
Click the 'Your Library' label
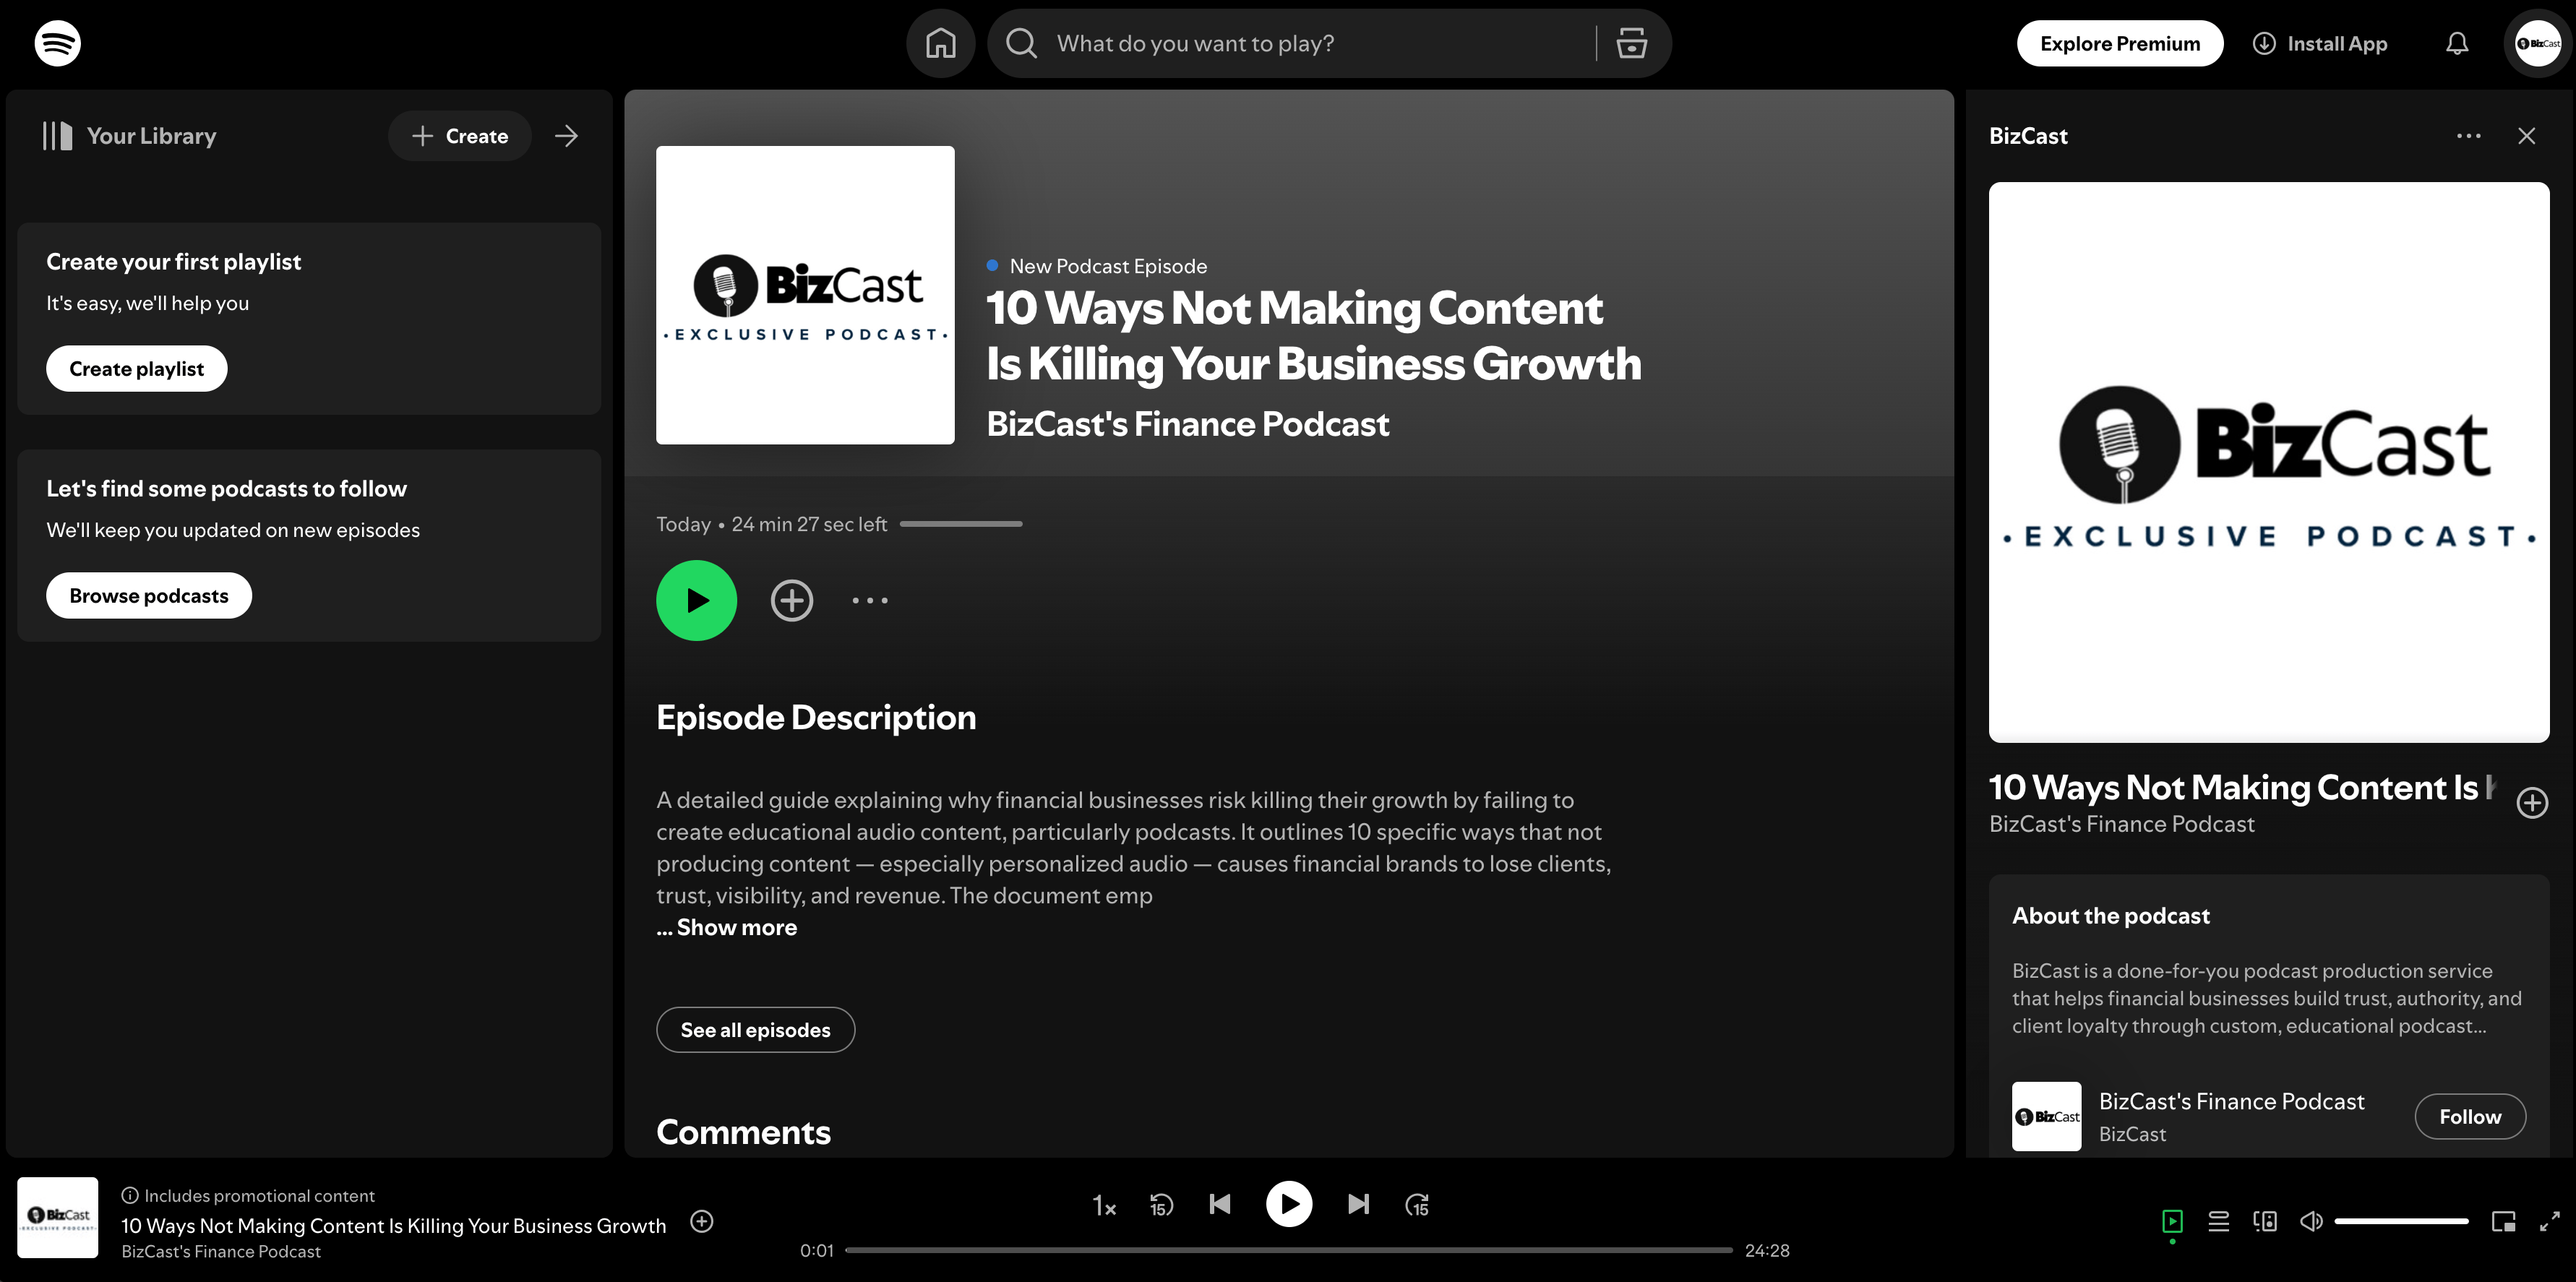tap(151, 136)
